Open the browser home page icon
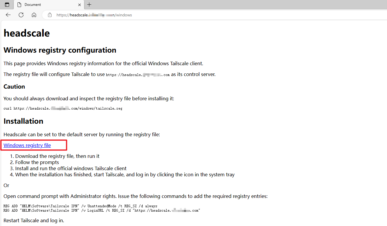Screen dimensions: 387x226 [34, 15]
